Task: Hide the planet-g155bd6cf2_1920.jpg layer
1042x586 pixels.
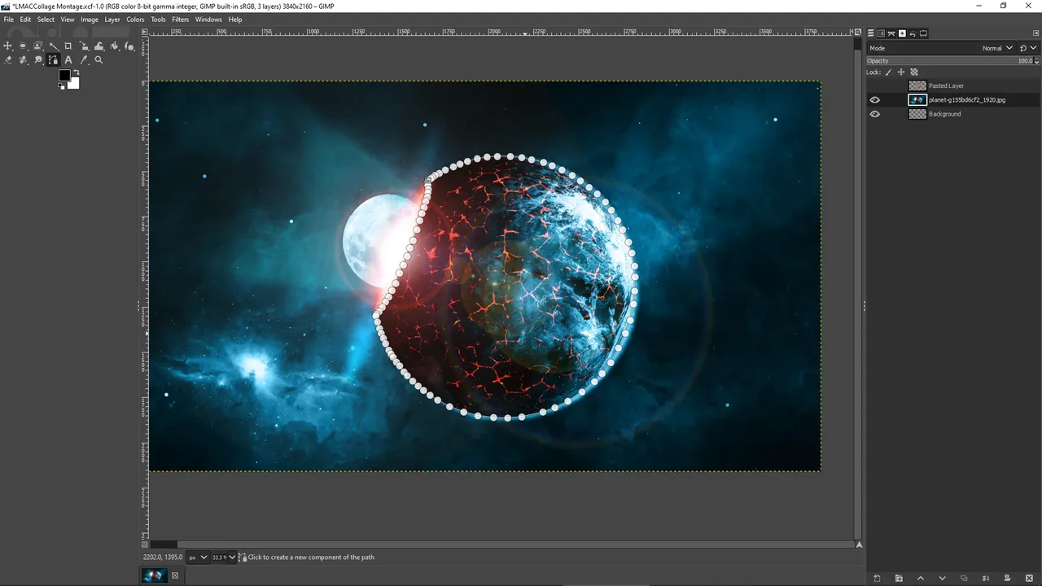Action: tap(875, 100)
